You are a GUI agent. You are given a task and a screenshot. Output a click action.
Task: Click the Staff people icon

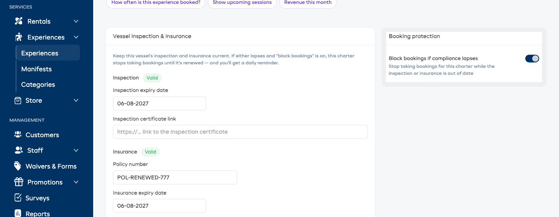click(x=19, y=150)
